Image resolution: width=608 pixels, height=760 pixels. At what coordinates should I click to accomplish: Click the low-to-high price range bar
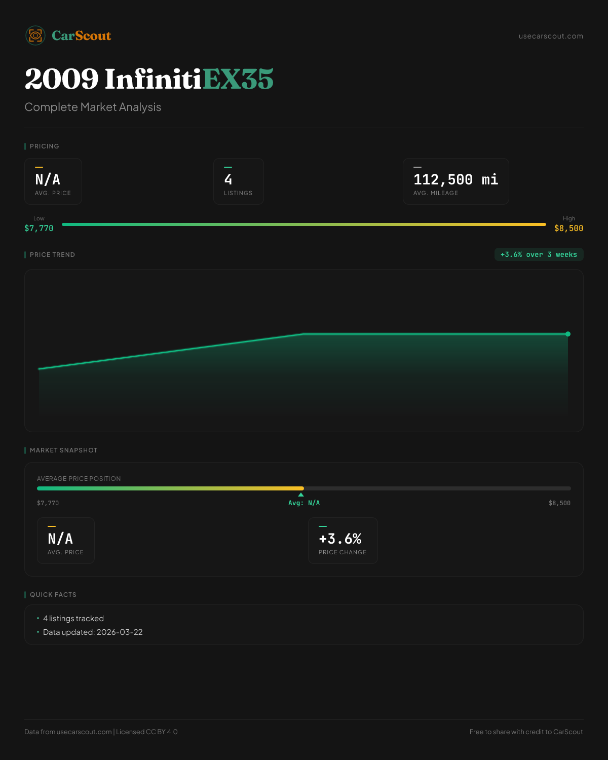click(304, 224)
